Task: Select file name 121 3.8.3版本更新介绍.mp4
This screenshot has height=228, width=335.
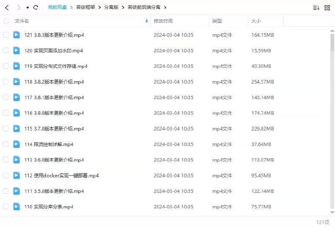Action: coord(54,35)
